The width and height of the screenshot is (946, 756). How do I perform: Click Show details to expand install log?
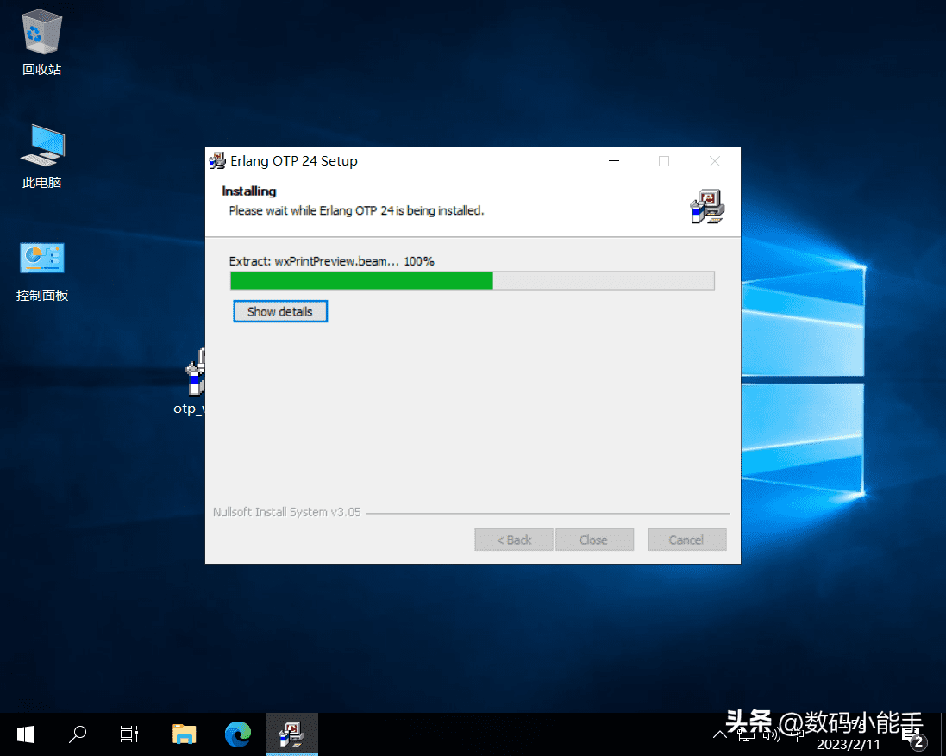pyautogui.click(x=280, y=311)
